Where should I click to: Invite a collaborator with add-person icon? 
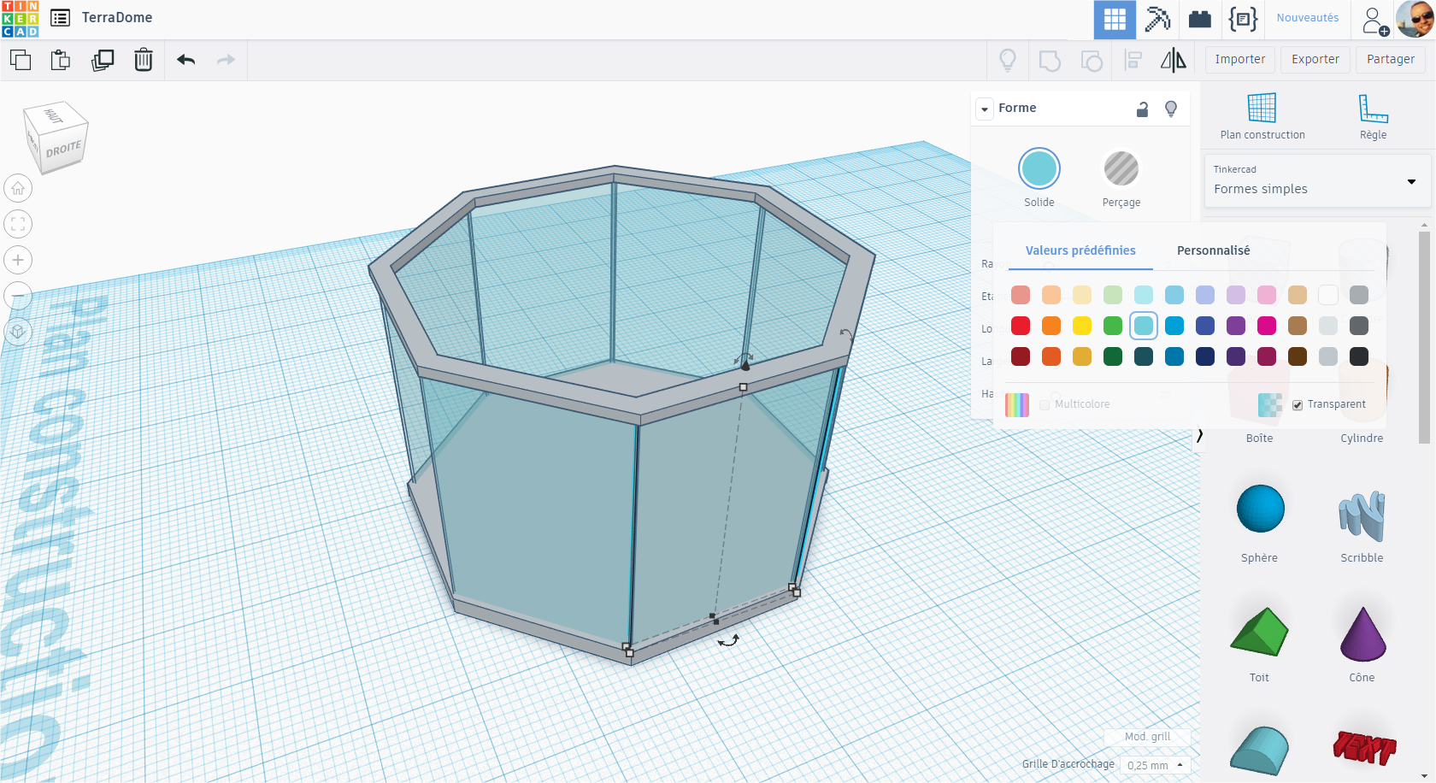(1374, 20)
